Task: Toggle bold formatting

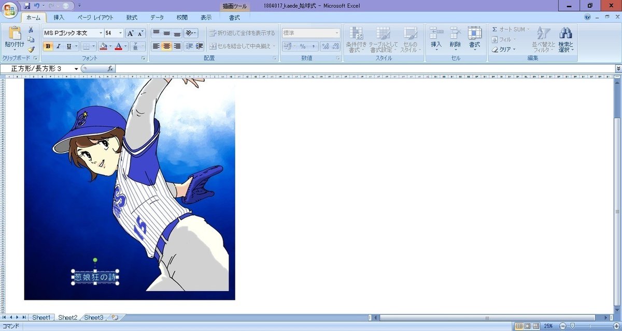Action: tap(48, 46)
